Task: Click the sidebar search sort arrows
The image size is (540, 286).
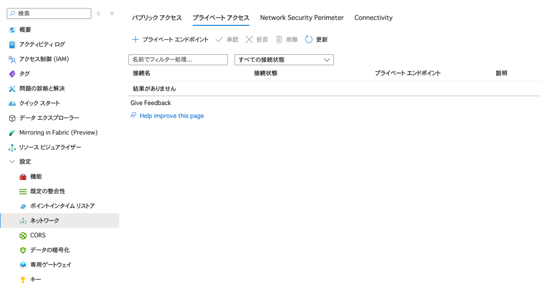Action: pyautogui.click(x=99, y=13)
